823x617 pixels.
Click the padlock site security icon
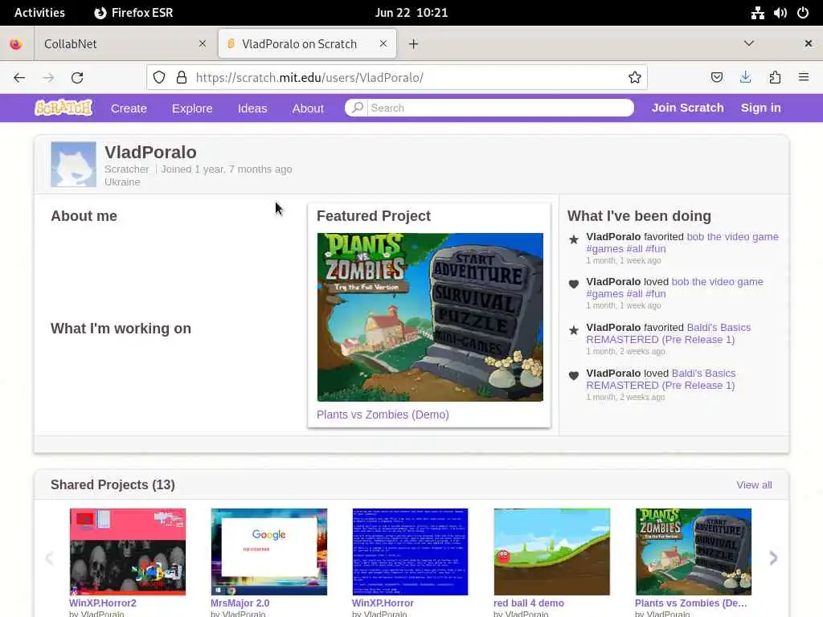[182, 78]
